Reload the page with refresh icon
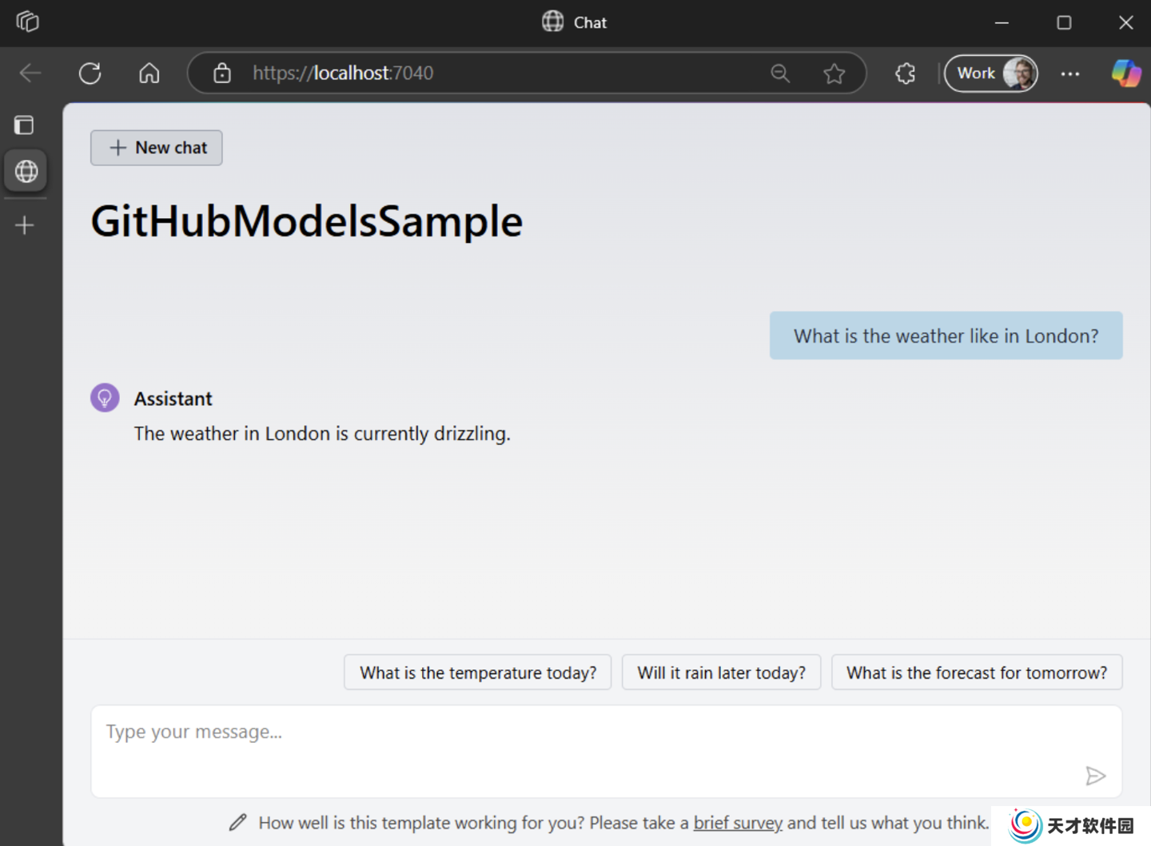 [x=90, y=73]
